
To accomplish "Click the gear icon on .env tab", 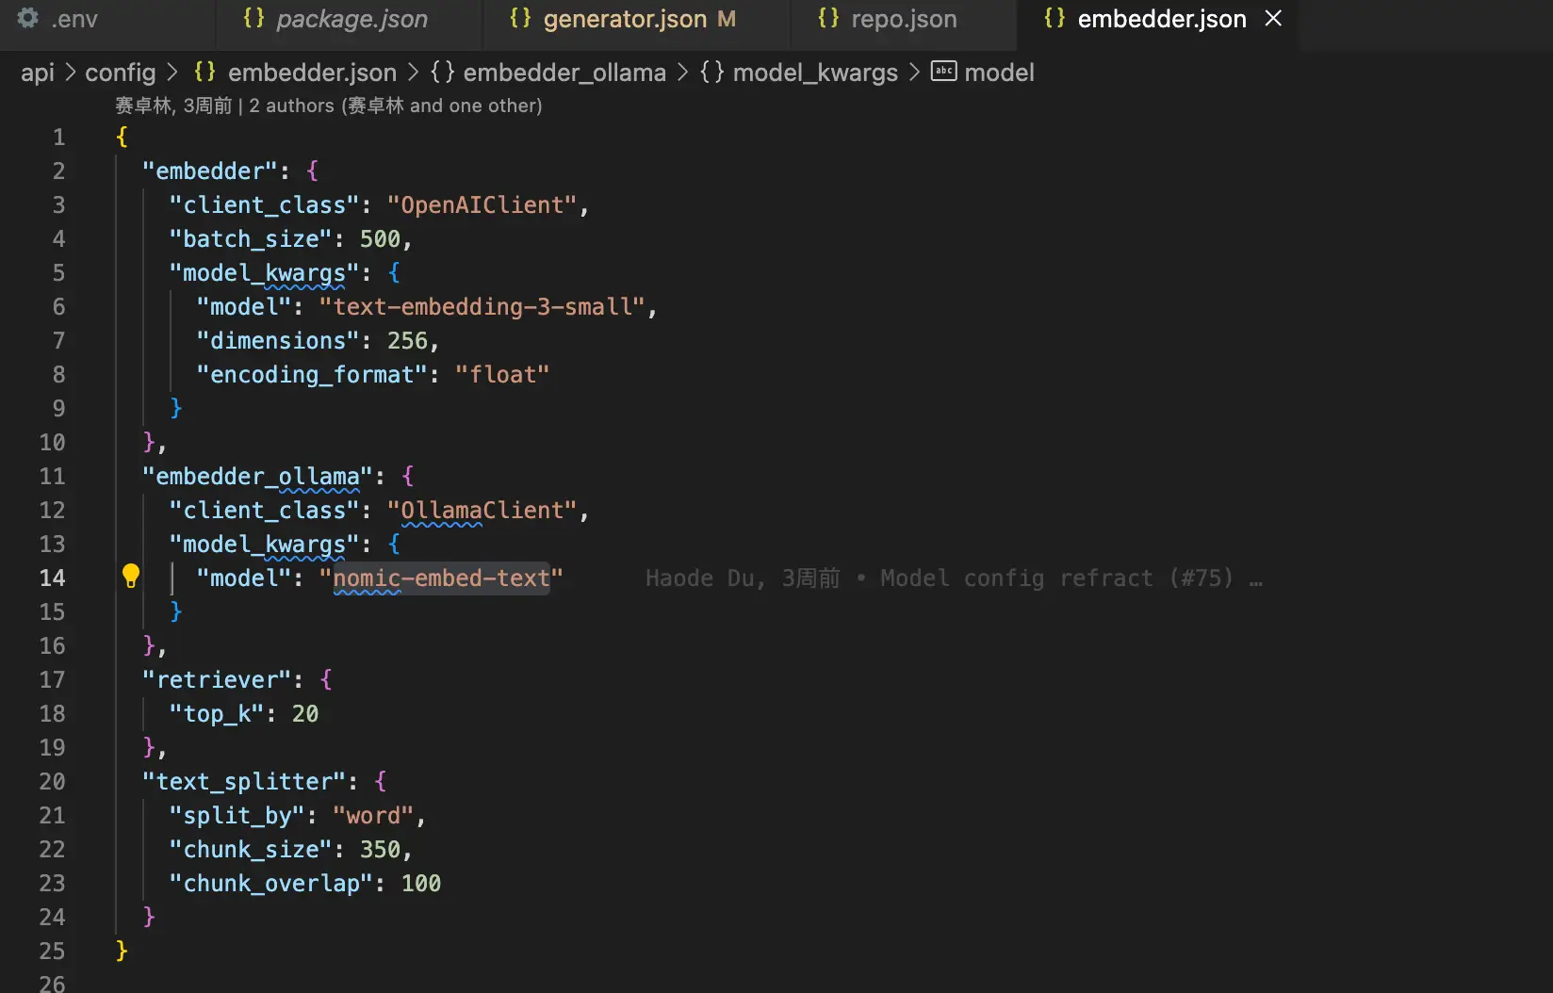I will tap(28, 18).
